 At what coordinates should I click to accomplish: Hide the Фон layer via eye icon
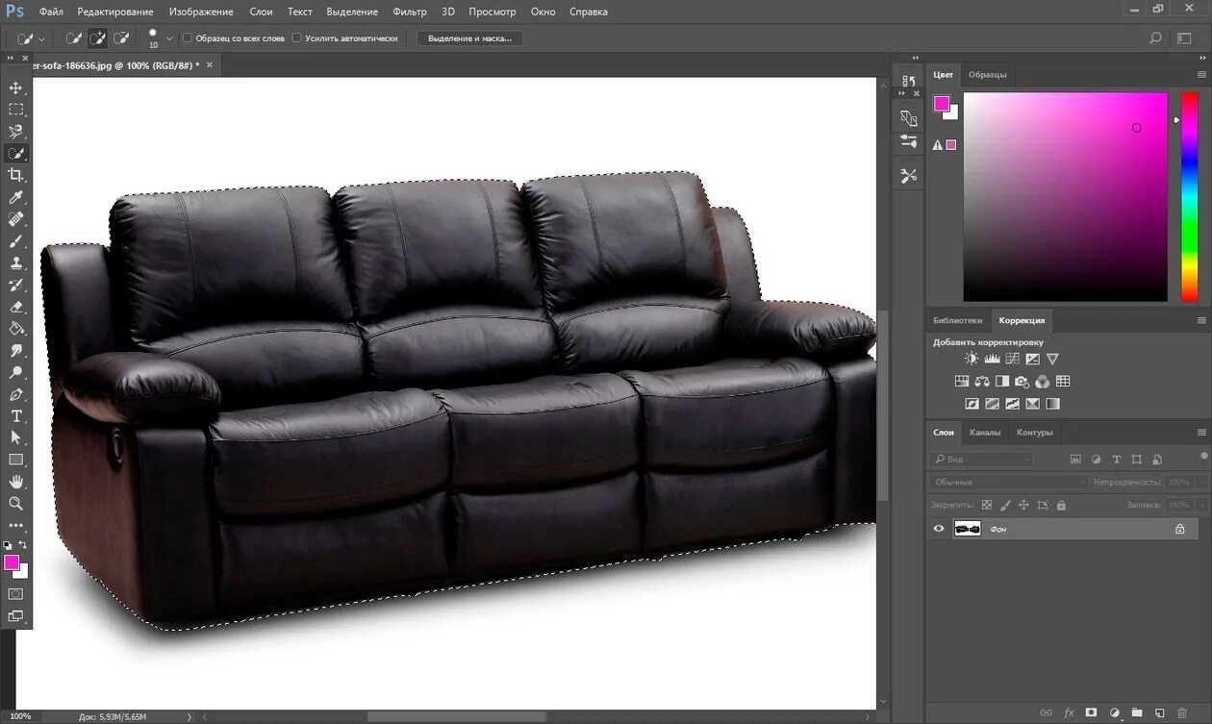[939, 529]
